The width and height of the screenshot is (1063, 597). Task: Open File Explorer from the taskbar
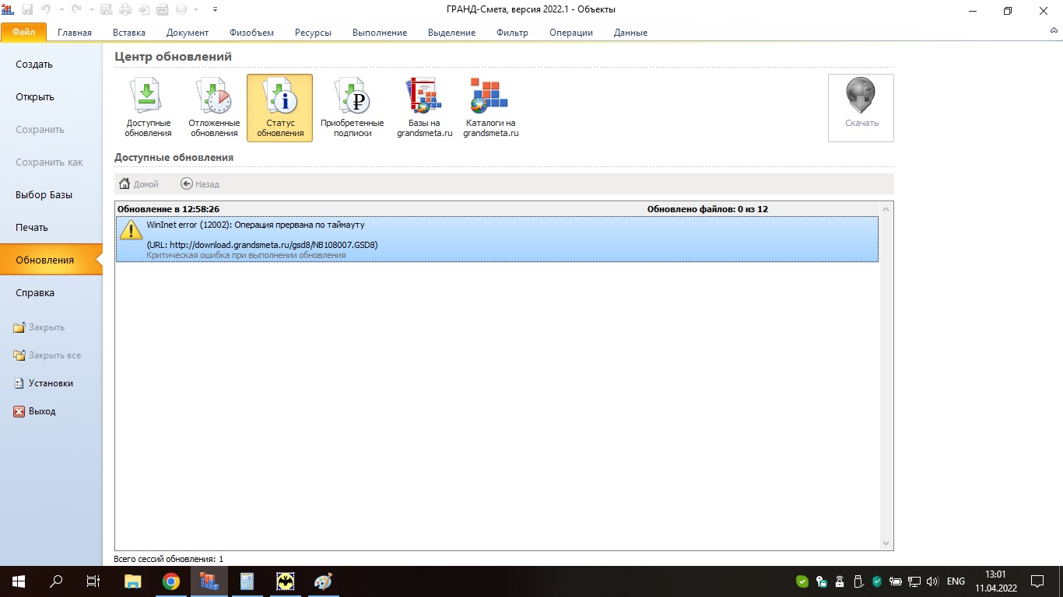click(x=133, y=581)
